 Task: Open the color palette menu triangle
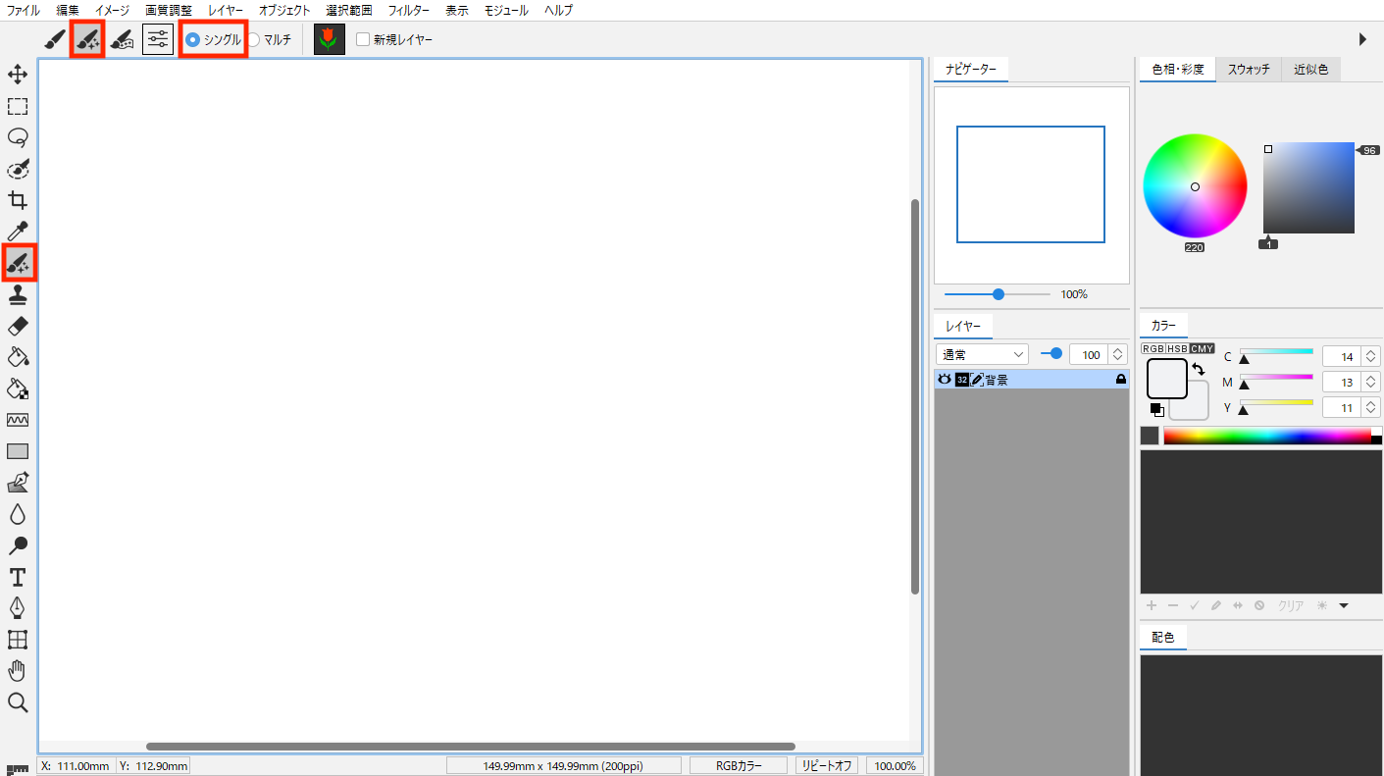click(1344, 606)
